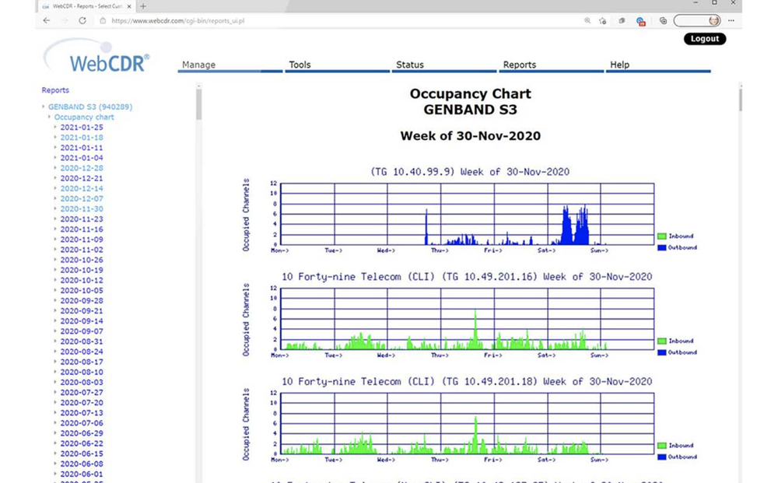This screenshot has width=778, height=483.
Task: Open the 2020-11-02 occupancy report
Action: click(82, 250)
